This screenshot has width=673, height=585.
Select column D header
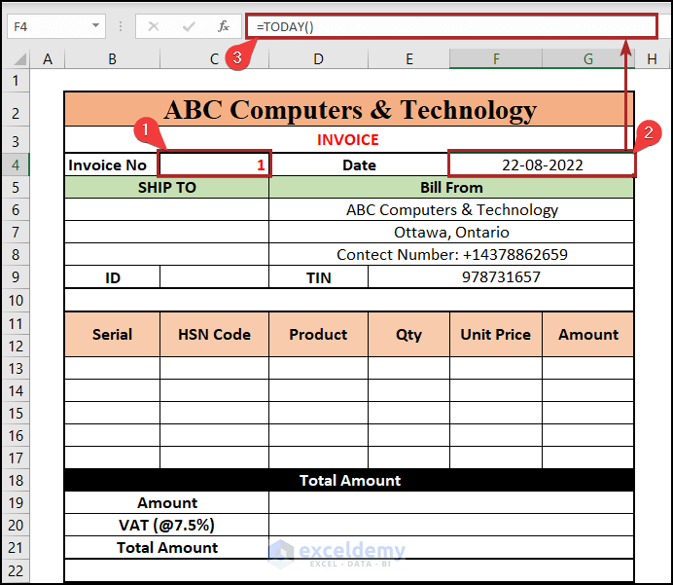[x=318, y=58]
